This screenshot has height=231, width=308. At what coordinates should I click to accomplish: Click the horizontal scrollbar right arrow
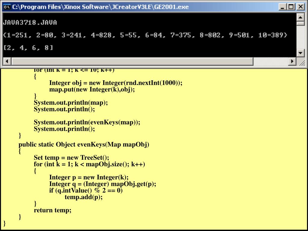tap(292, 61)
